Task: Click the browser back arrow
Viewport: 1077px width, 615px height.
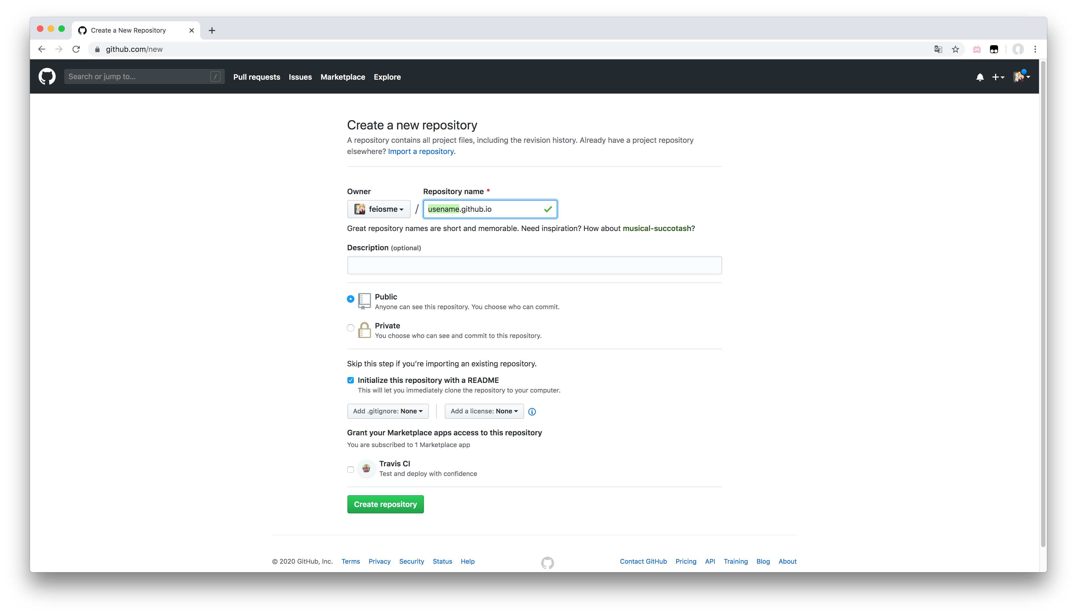Action: tap(41, 49)
